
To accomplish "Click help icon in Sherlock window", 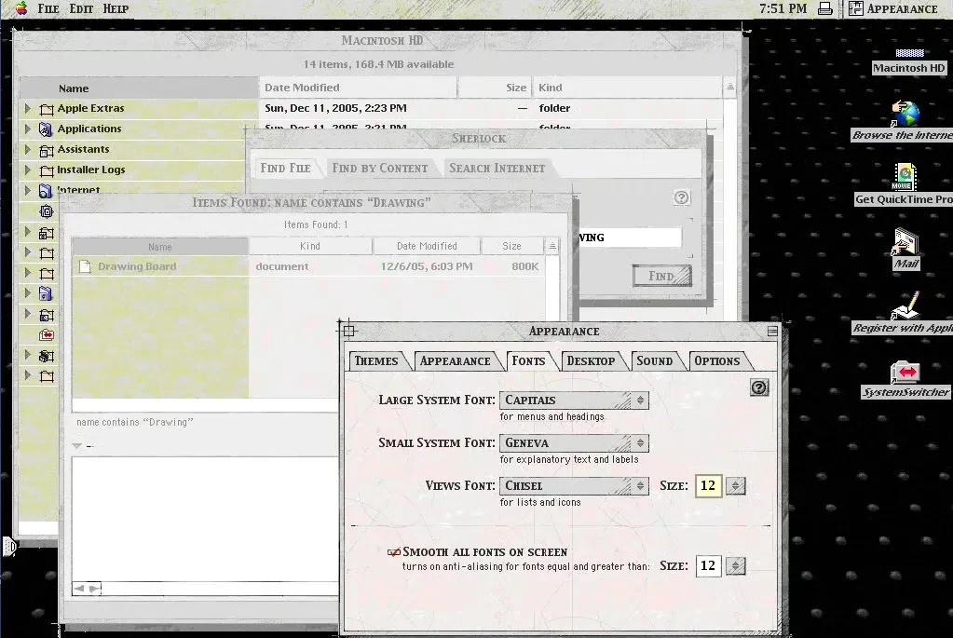I will pos(681,197).
